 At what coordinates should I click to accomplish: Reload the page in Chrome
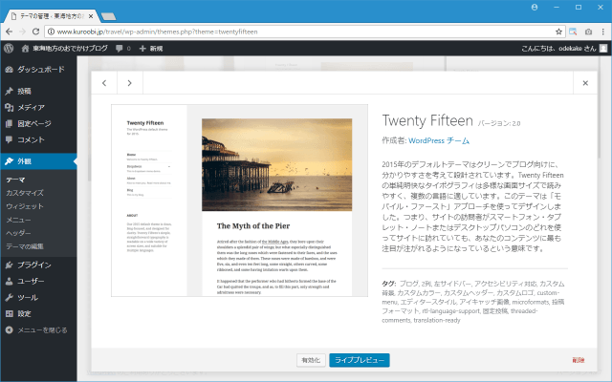[x=35, y=32]
